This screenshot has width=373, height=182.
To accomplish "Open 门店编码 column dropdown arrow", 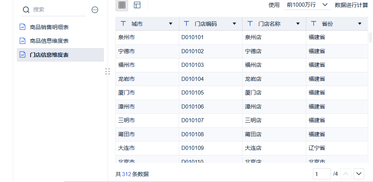I will coord(234,24).
